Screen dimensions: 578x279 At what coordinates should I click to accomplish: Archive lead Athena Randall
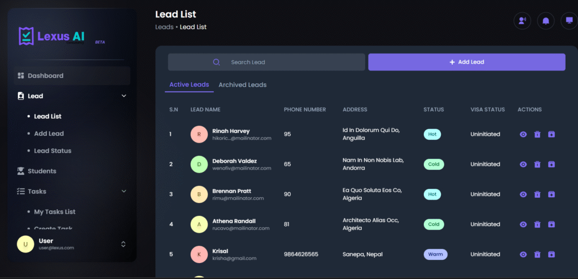(x=551, y=224)
